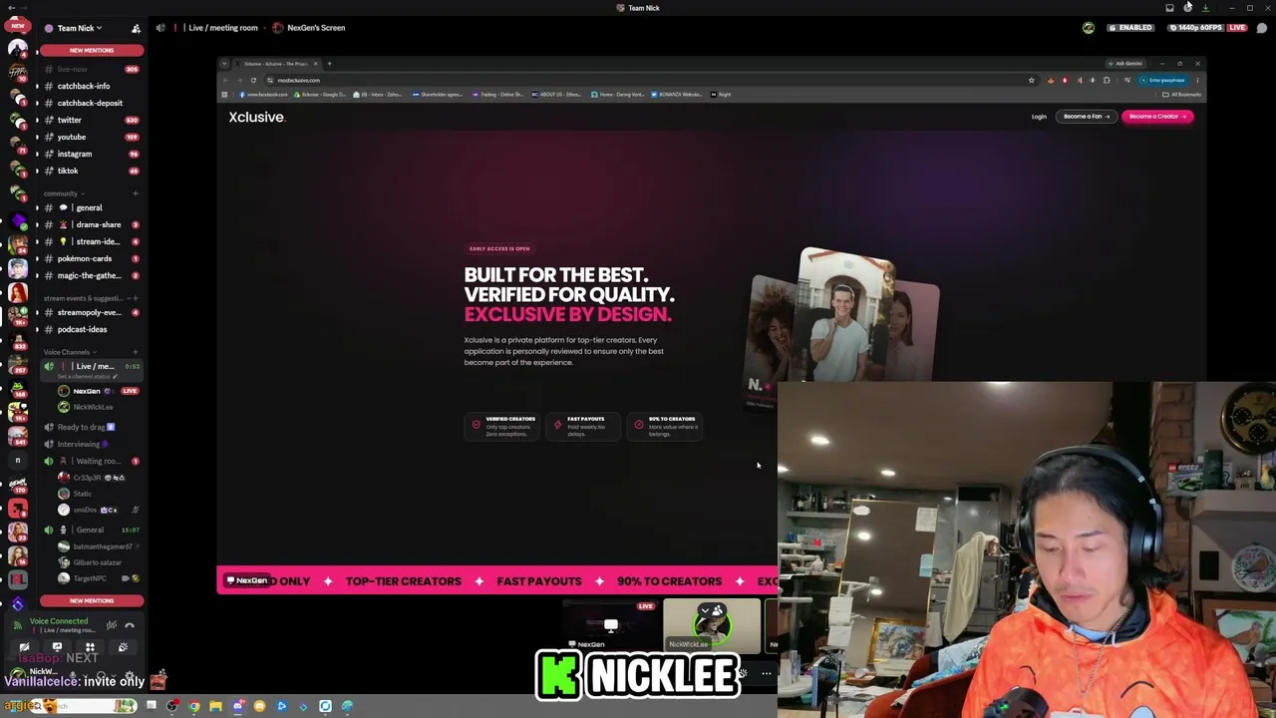
Task: Add a new voice channel
Action: tap(136, 352)
